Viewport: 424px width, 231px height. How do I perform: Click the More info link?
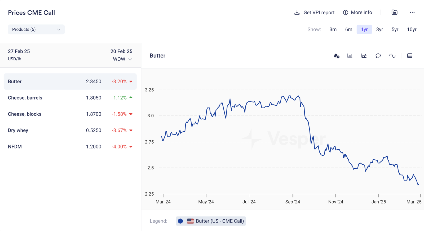[x=357, y=12]
